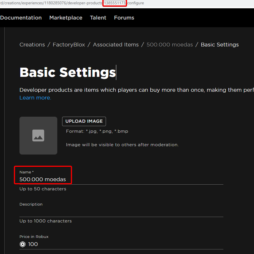Select the highlighted product ID in the URL
This screenshot has height=254, width=254.
click(x=114, y=3)
